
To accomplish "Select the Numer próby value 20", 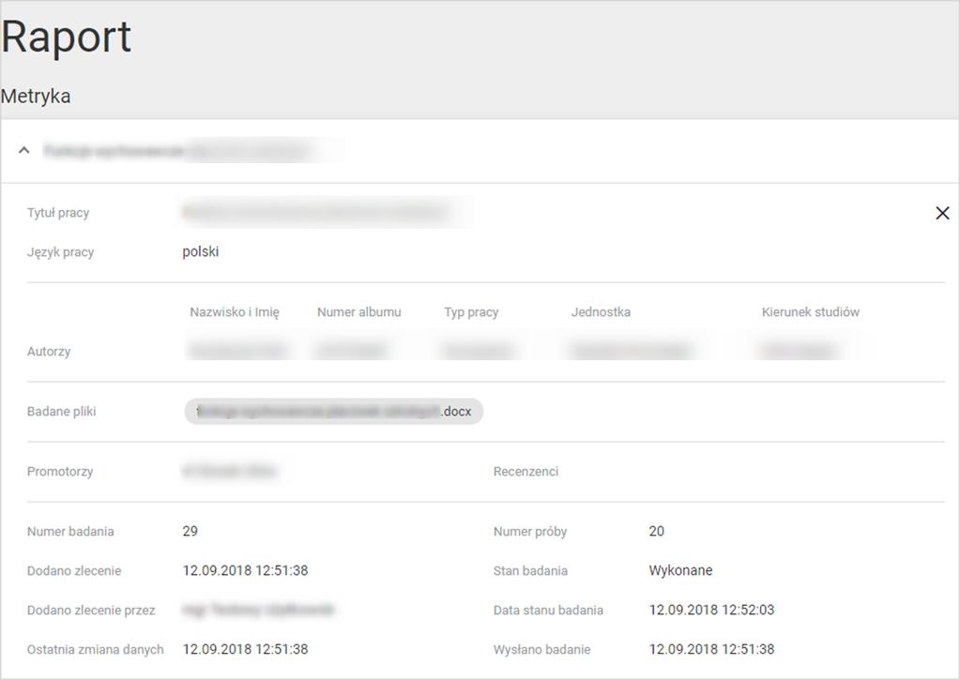I will [656, 531].
